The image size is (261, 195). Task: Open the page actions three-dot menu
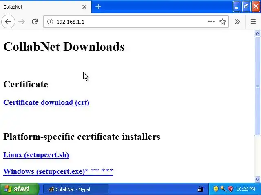coord(211,22)
